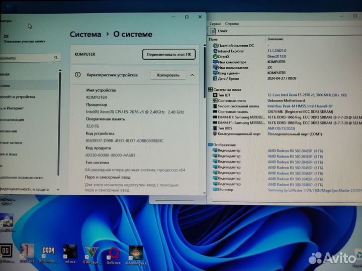
Task: Open the GTAVLauncher desktop shortcut
Action: point(92,254)
